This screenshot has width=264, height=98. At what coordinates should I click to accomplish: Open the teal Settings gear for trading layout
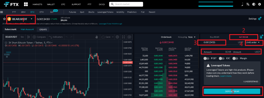pyautogui.click(x=260, y=19)
